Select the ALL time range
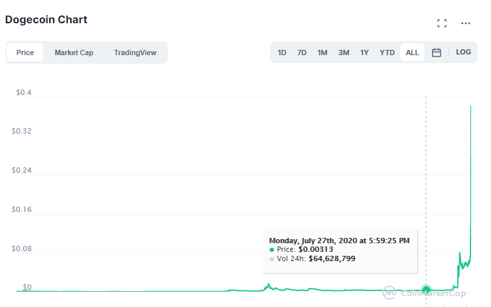 pos(412,52)
